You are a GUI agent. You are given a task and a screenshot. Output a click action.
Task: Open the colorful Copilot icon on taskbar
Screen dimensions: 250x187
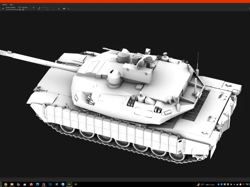(x=18, y=184)
